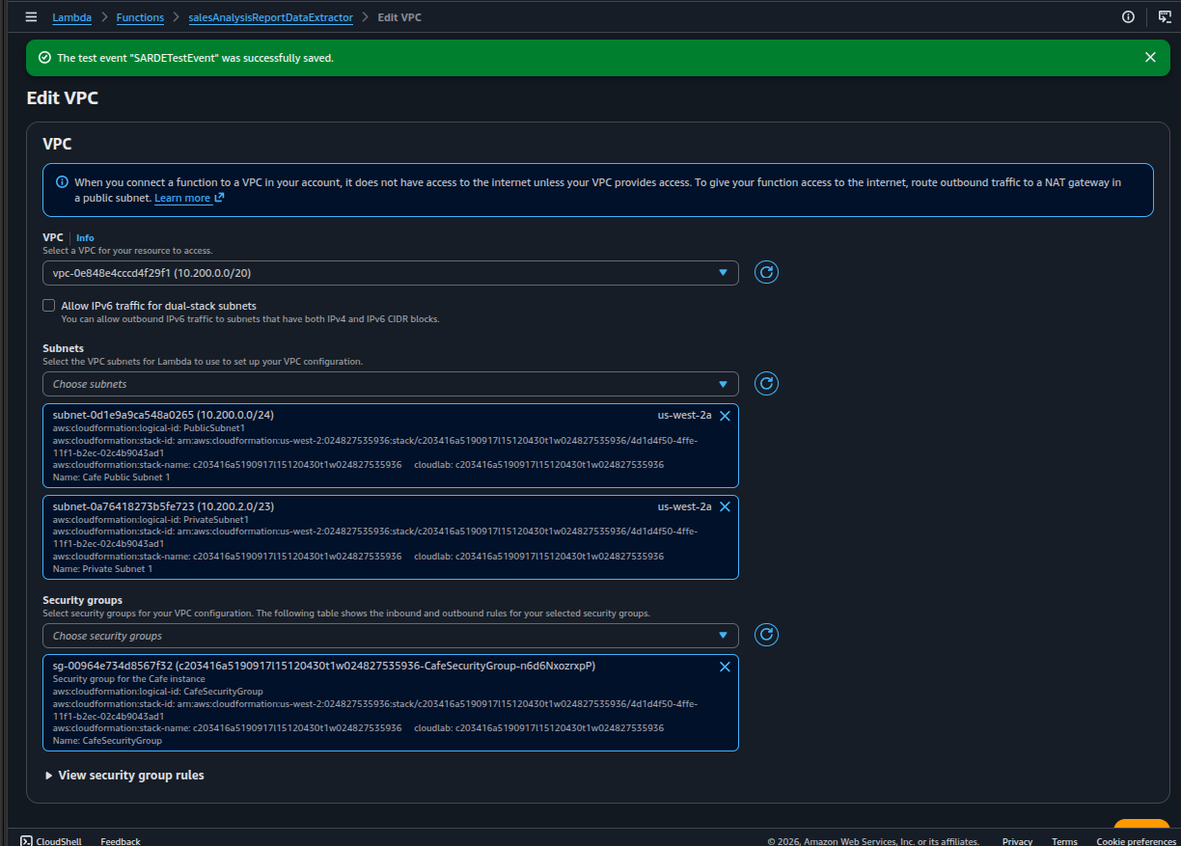Open CloudShell from the footer
This screenshot has height=846, width=1181.
coord(59,841)
